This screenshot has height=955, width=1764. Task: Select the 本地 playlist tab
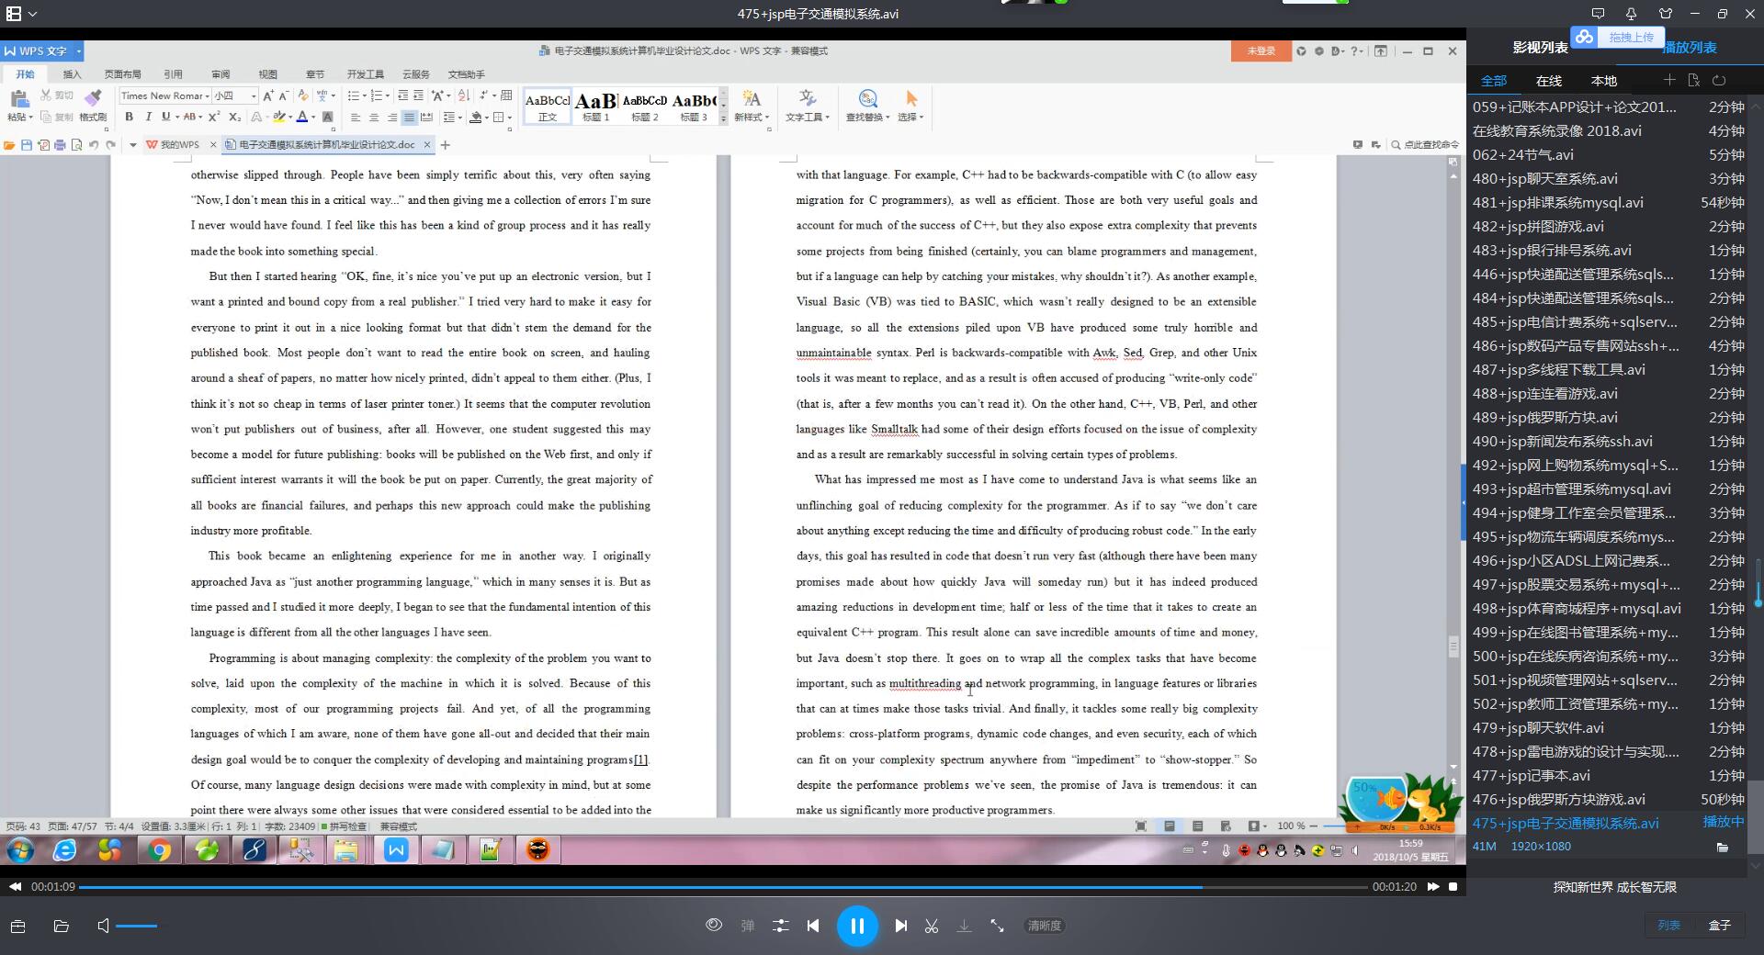1604,81
